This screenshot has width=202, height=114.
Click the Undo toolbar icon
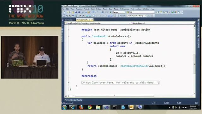click(x=93, y=12)
